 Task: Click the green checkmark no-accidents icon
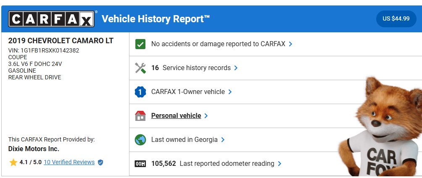point(140,44)
